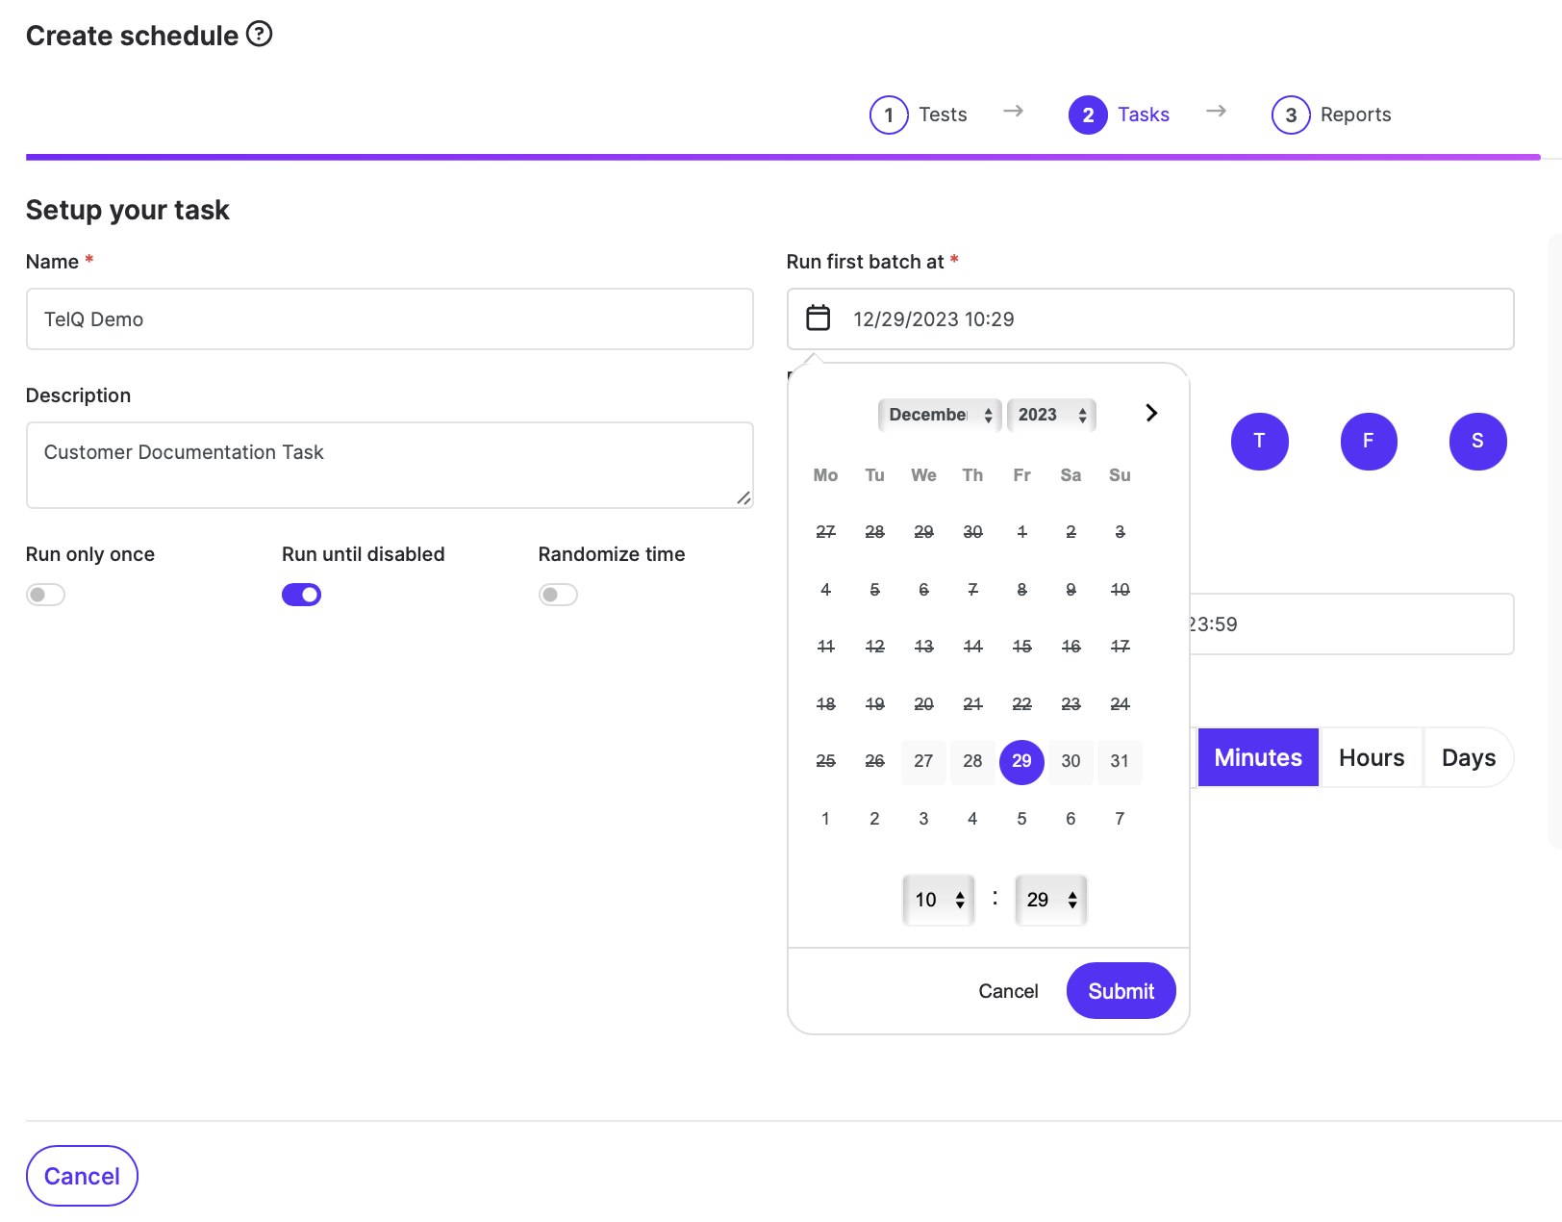Pick December 30 in the calendar
The height and width of the screenshot is (1222, 1562).
tap(1071, 761)
